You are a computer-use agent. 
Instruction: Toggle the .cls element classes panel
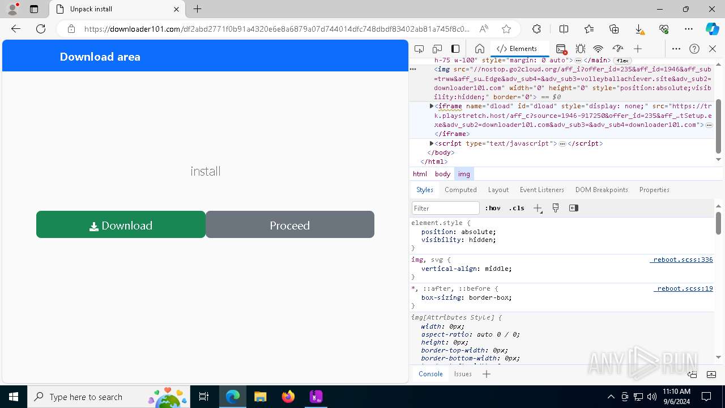coord(517,208)
